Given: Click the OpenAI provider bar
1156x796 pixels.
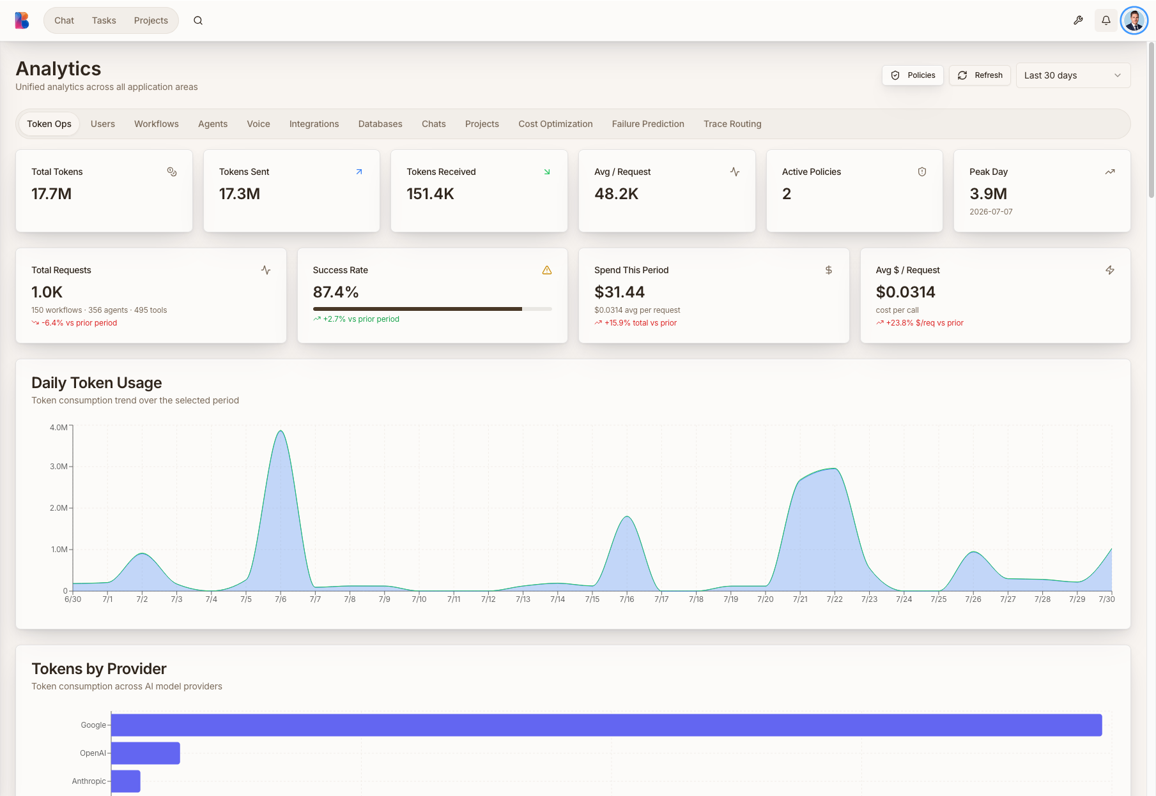Looking at the screenshot, I should [x=146, y=753].
